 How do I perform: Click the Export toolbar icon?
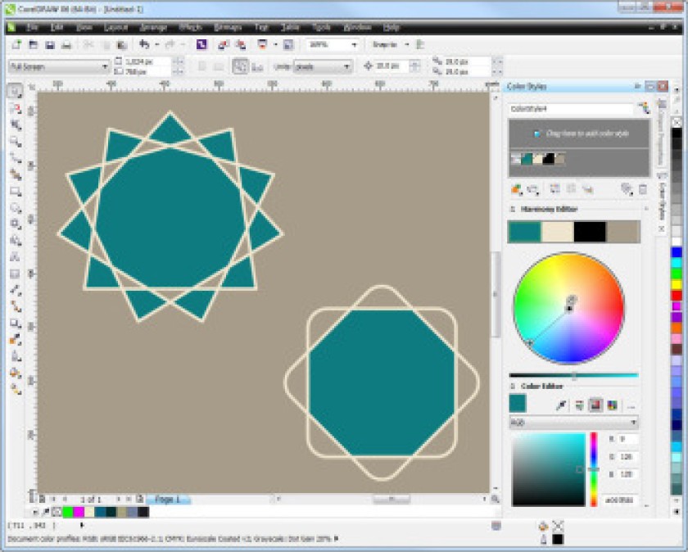point(241,44)
